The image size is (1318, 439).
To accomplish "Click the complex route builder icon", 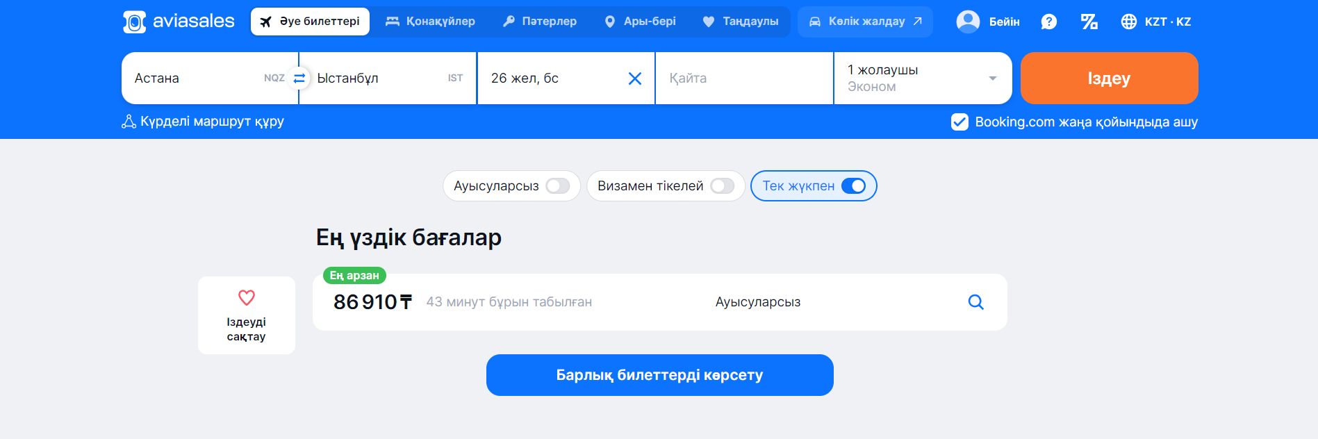I will [x=129, y=122].
